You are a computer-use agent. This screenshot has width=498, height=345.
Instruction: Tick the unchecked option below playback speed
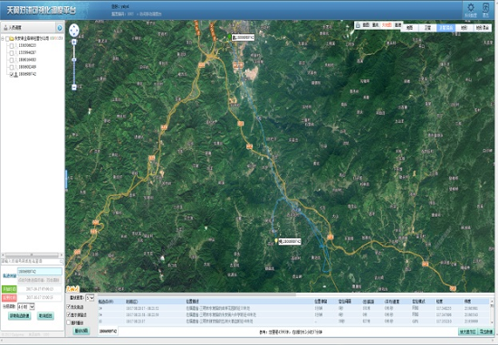(x=68, y=322)
